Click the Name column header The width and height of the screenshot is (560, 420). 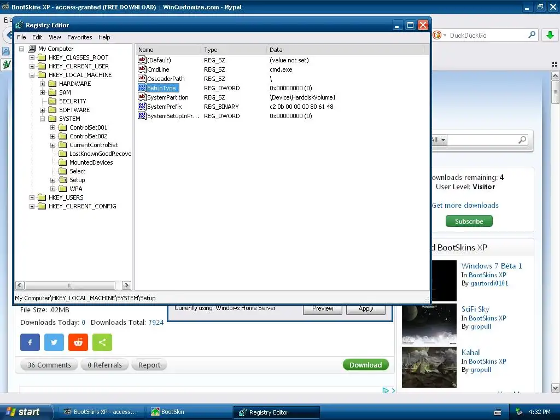point(168,50)
